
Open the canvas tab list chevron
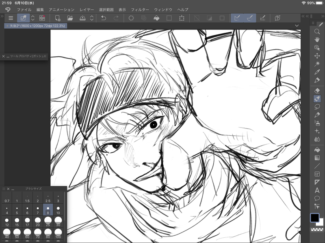(x=297, y=26)
